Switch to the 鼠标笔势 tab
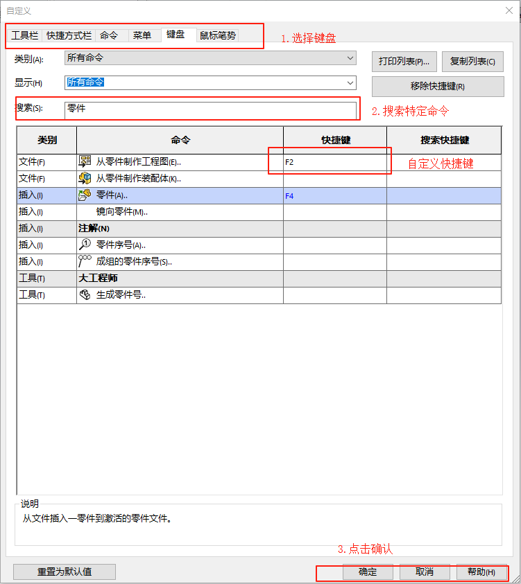 tap(218, 35)
